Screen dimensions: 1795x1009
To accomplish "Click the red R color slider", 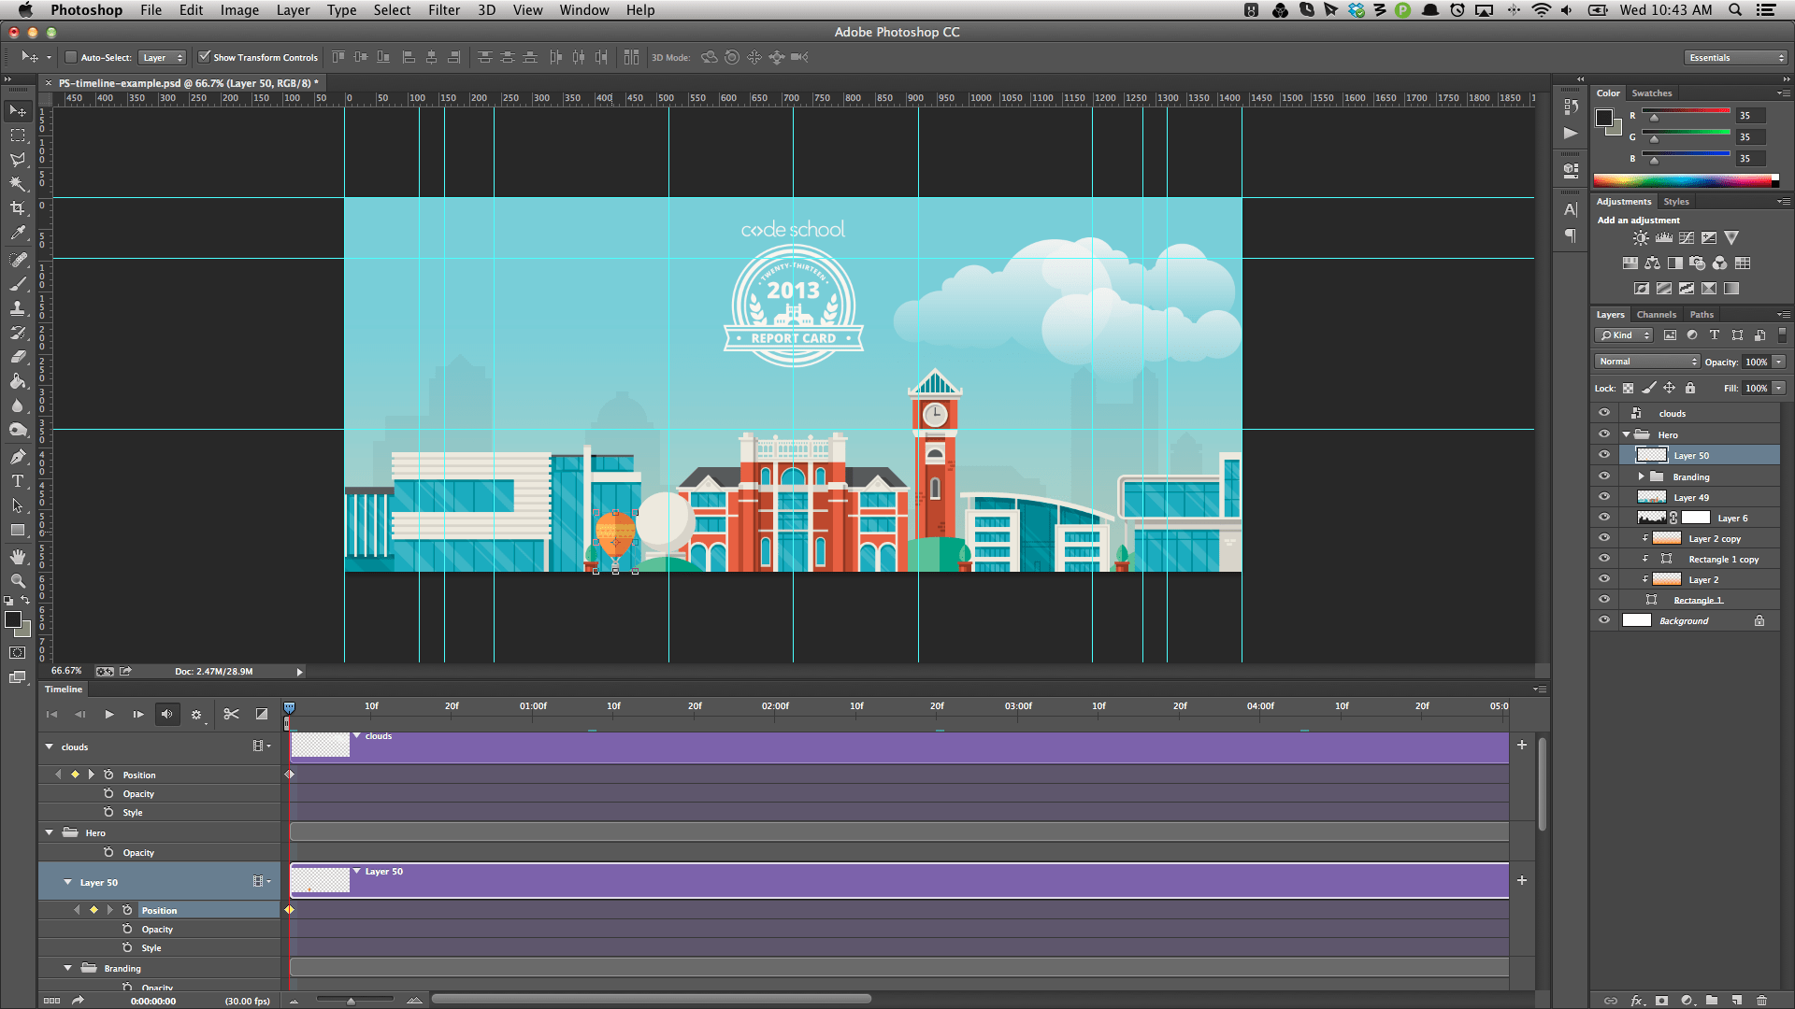I will [x=1686, y=112].
